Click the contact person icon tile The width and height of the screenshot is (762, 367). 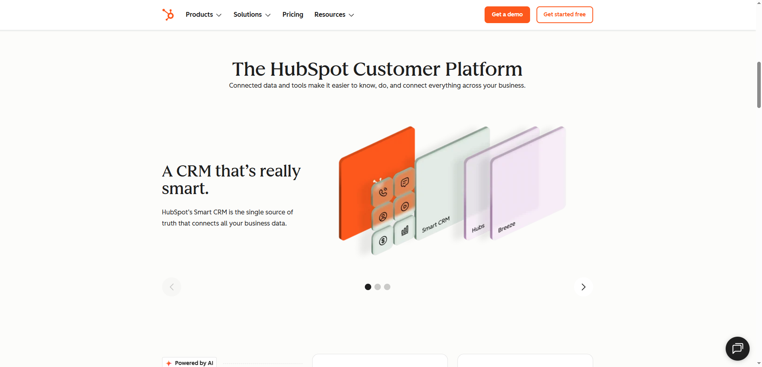[x=383, y=216]
